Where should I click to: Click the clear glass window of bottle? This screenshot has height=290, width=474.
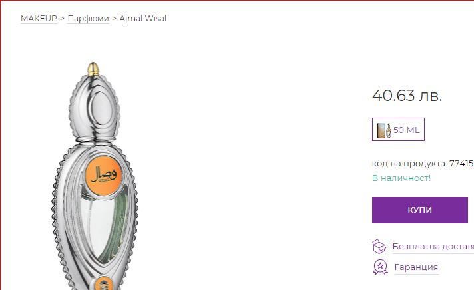100,223
